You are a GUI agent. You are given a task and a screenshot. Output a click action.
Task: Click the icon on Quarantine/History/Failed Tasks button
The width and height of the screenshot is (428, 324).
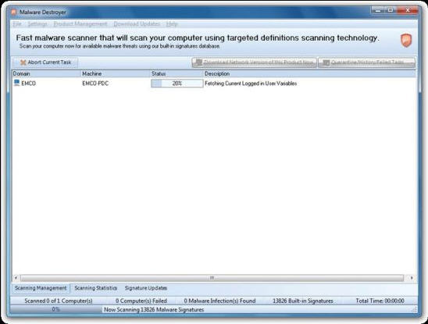click(326, 62)
